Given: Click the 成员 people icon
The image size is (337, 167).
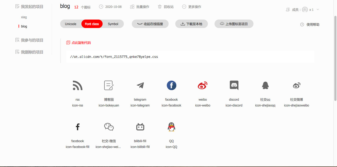Looking at the screenshot, I should point(288,10).
